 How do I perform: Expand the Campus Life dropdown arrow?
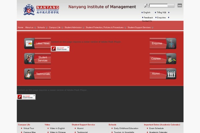tap(62, 28)
